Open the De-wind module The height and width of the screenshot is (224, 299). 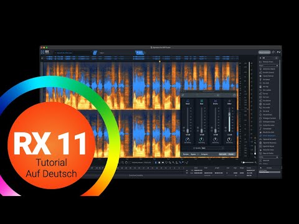[x=269, y=111]
